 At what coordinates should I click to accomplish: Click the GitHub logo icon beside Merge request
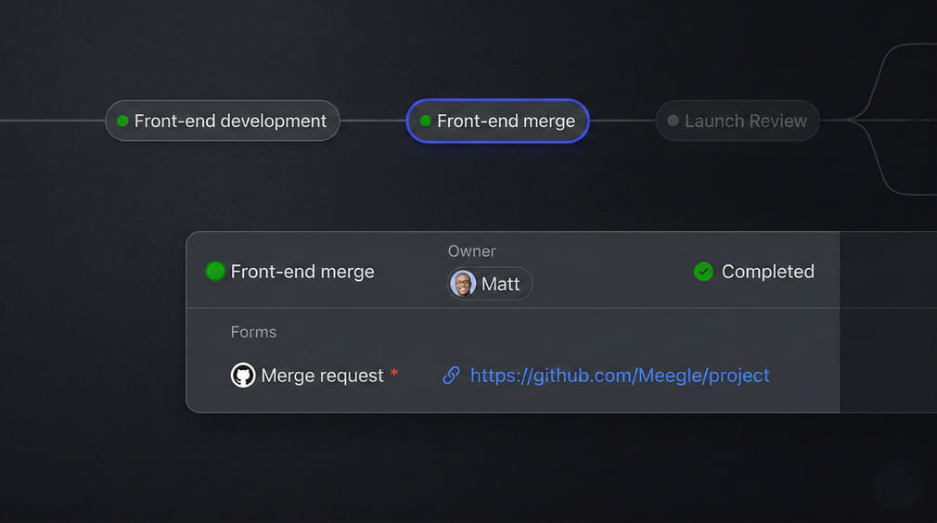click(x=243, y=376)
